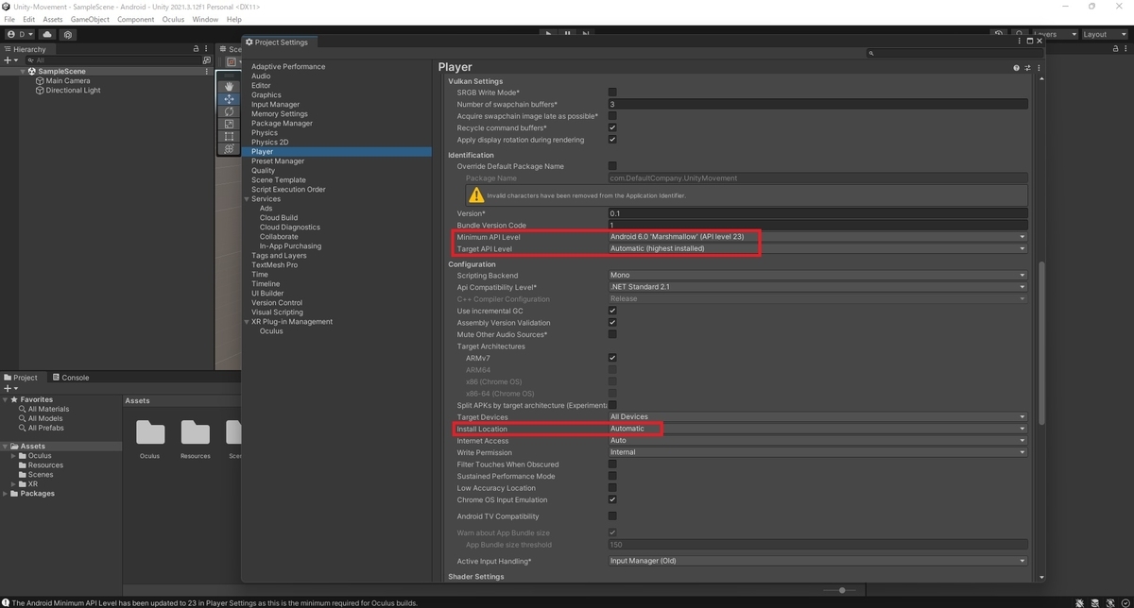Open the GameObject menu

point(90,19)
